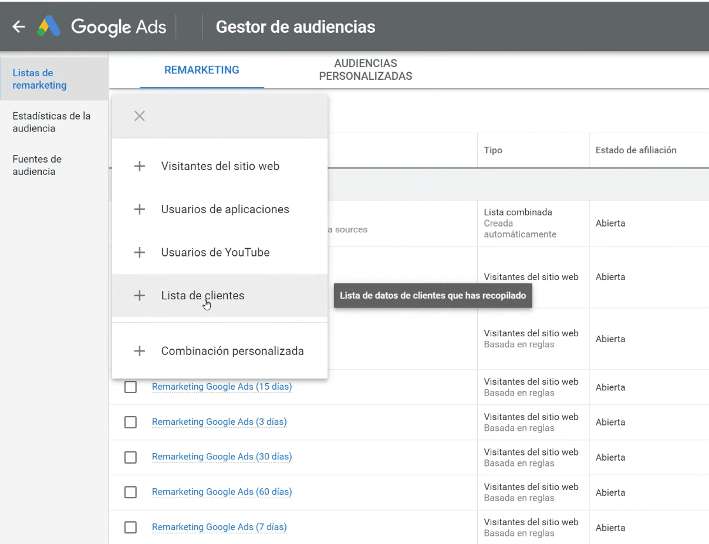The width and height of the screenshot is (709, 544).
Task: Click the Google Ads logo
Action: coord(102,26)
